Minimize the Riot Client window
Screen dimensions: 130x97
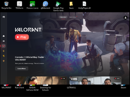125,13
